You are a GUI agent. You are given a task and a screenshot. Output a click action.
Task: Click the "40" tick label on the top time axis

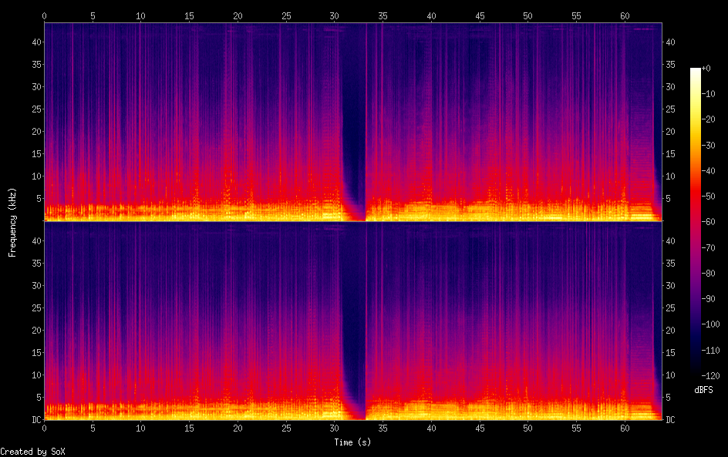(431, 15)
